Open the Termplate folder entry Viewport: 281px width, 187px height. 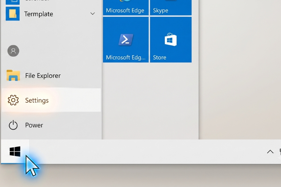51,14
